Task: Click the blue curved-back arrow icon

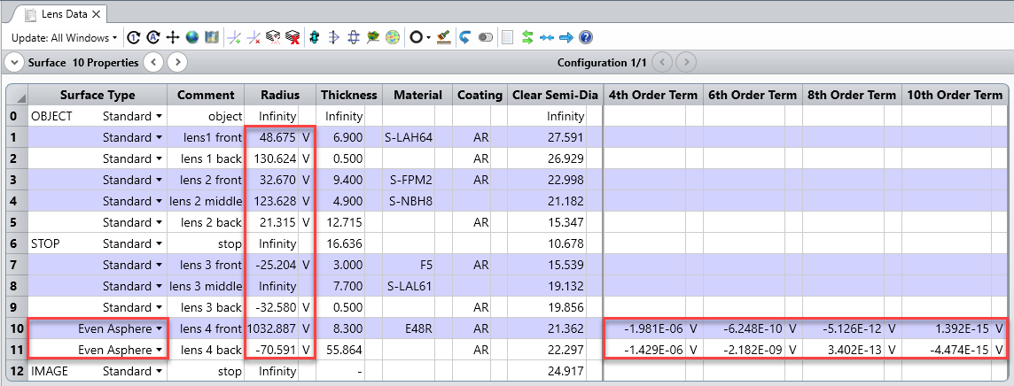Action: coord(465,38)
